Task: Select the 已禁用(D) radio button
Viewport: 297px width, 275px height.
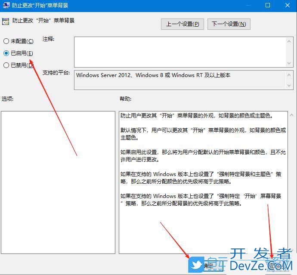Action: coord(6,65)
